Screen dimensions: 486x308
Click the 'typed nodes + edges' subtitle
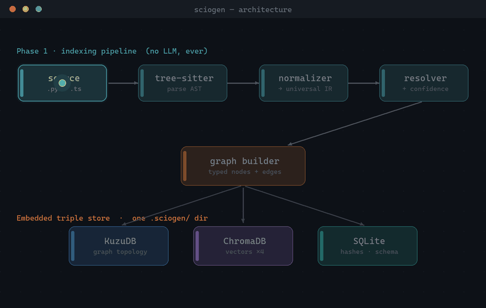(245, 172)
